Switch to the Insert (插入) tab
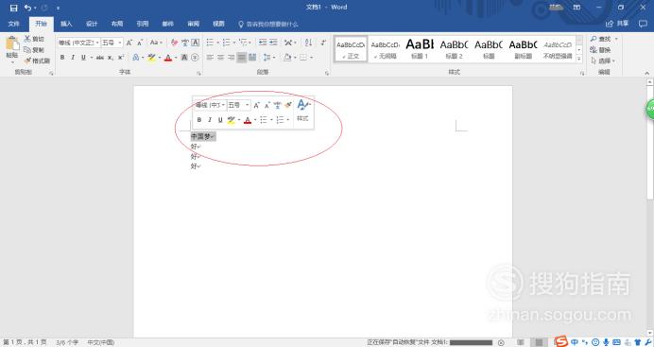The image size is (654, 347). point(66,24)
